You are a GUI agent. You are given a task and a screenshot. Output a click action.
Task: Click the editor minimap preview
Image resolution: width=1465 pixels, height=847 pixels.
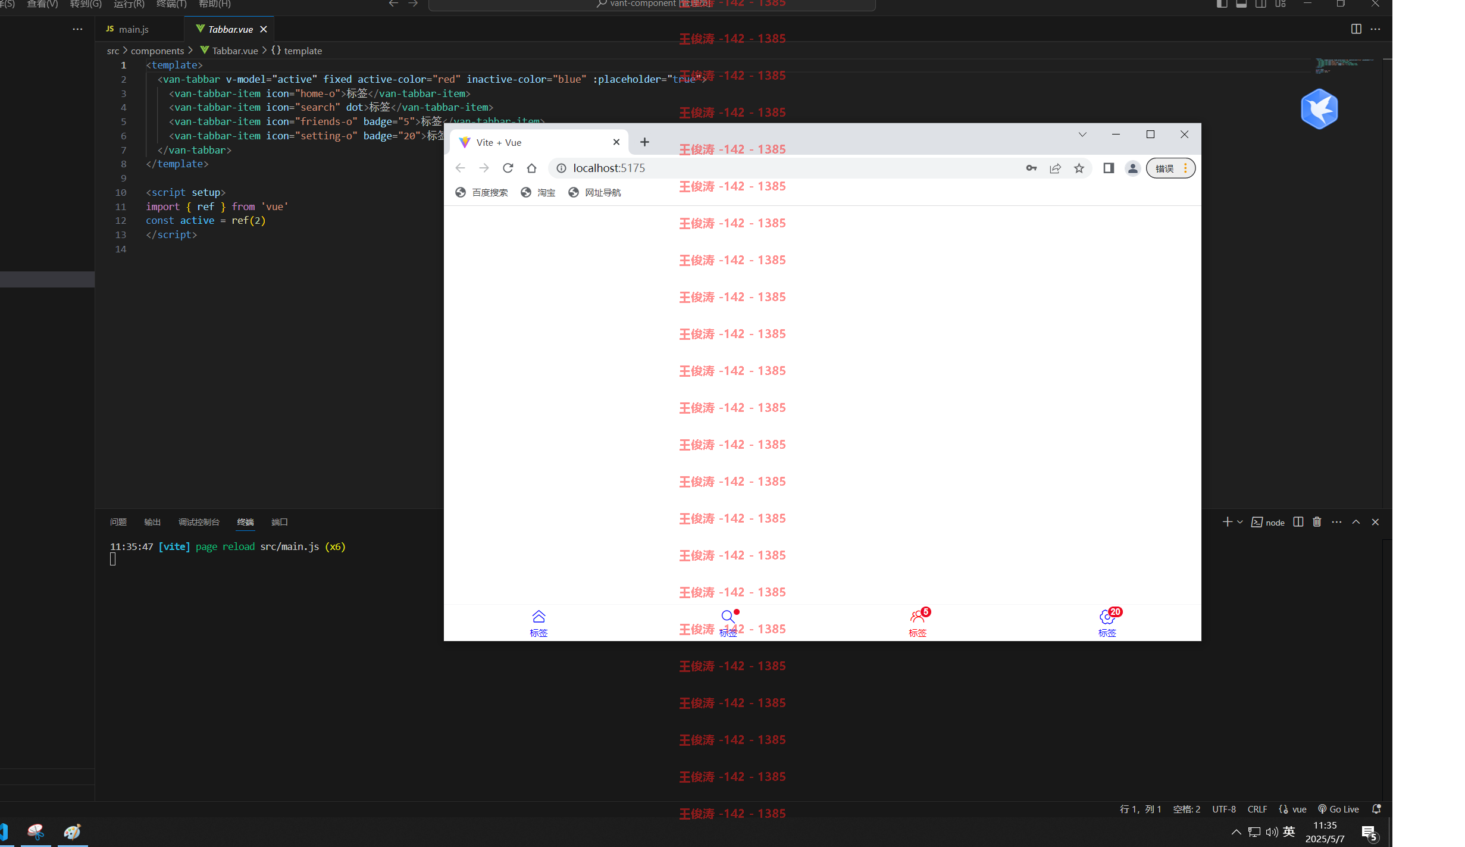click(x=1345, y=65)
